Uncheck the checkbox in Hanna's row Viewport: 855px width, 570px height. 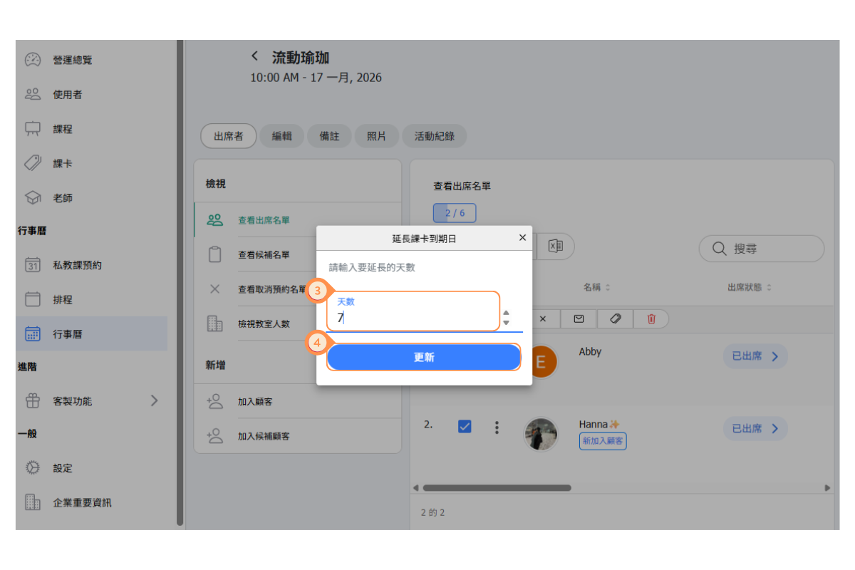coord(465,427)
